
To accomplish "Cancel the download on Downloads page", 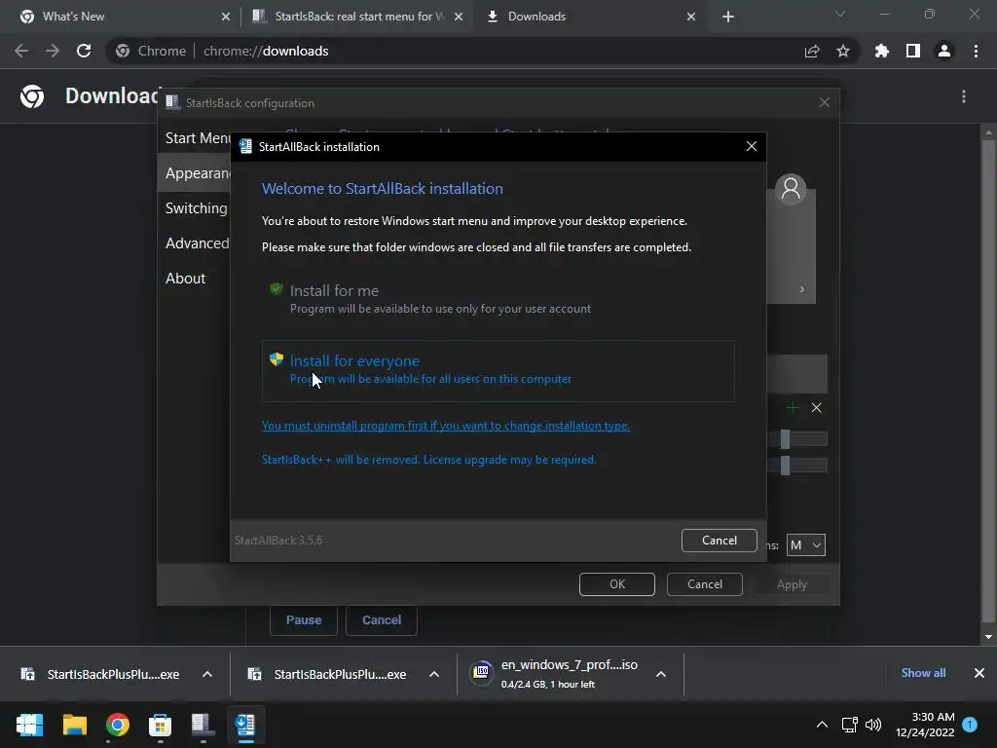I will (x=382, y=619).
